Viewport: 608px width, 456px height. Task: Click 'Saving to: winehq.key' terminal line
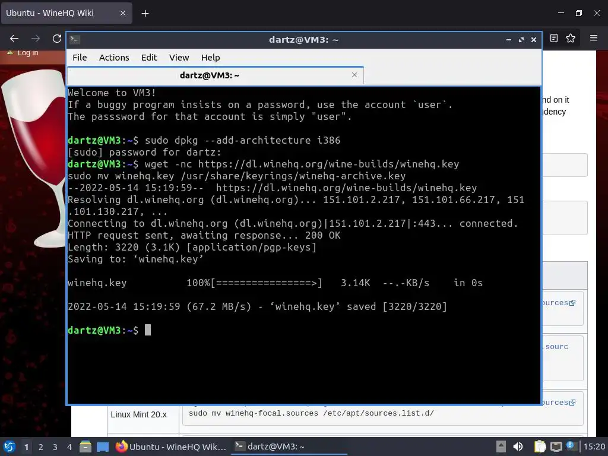click(135, 259)
